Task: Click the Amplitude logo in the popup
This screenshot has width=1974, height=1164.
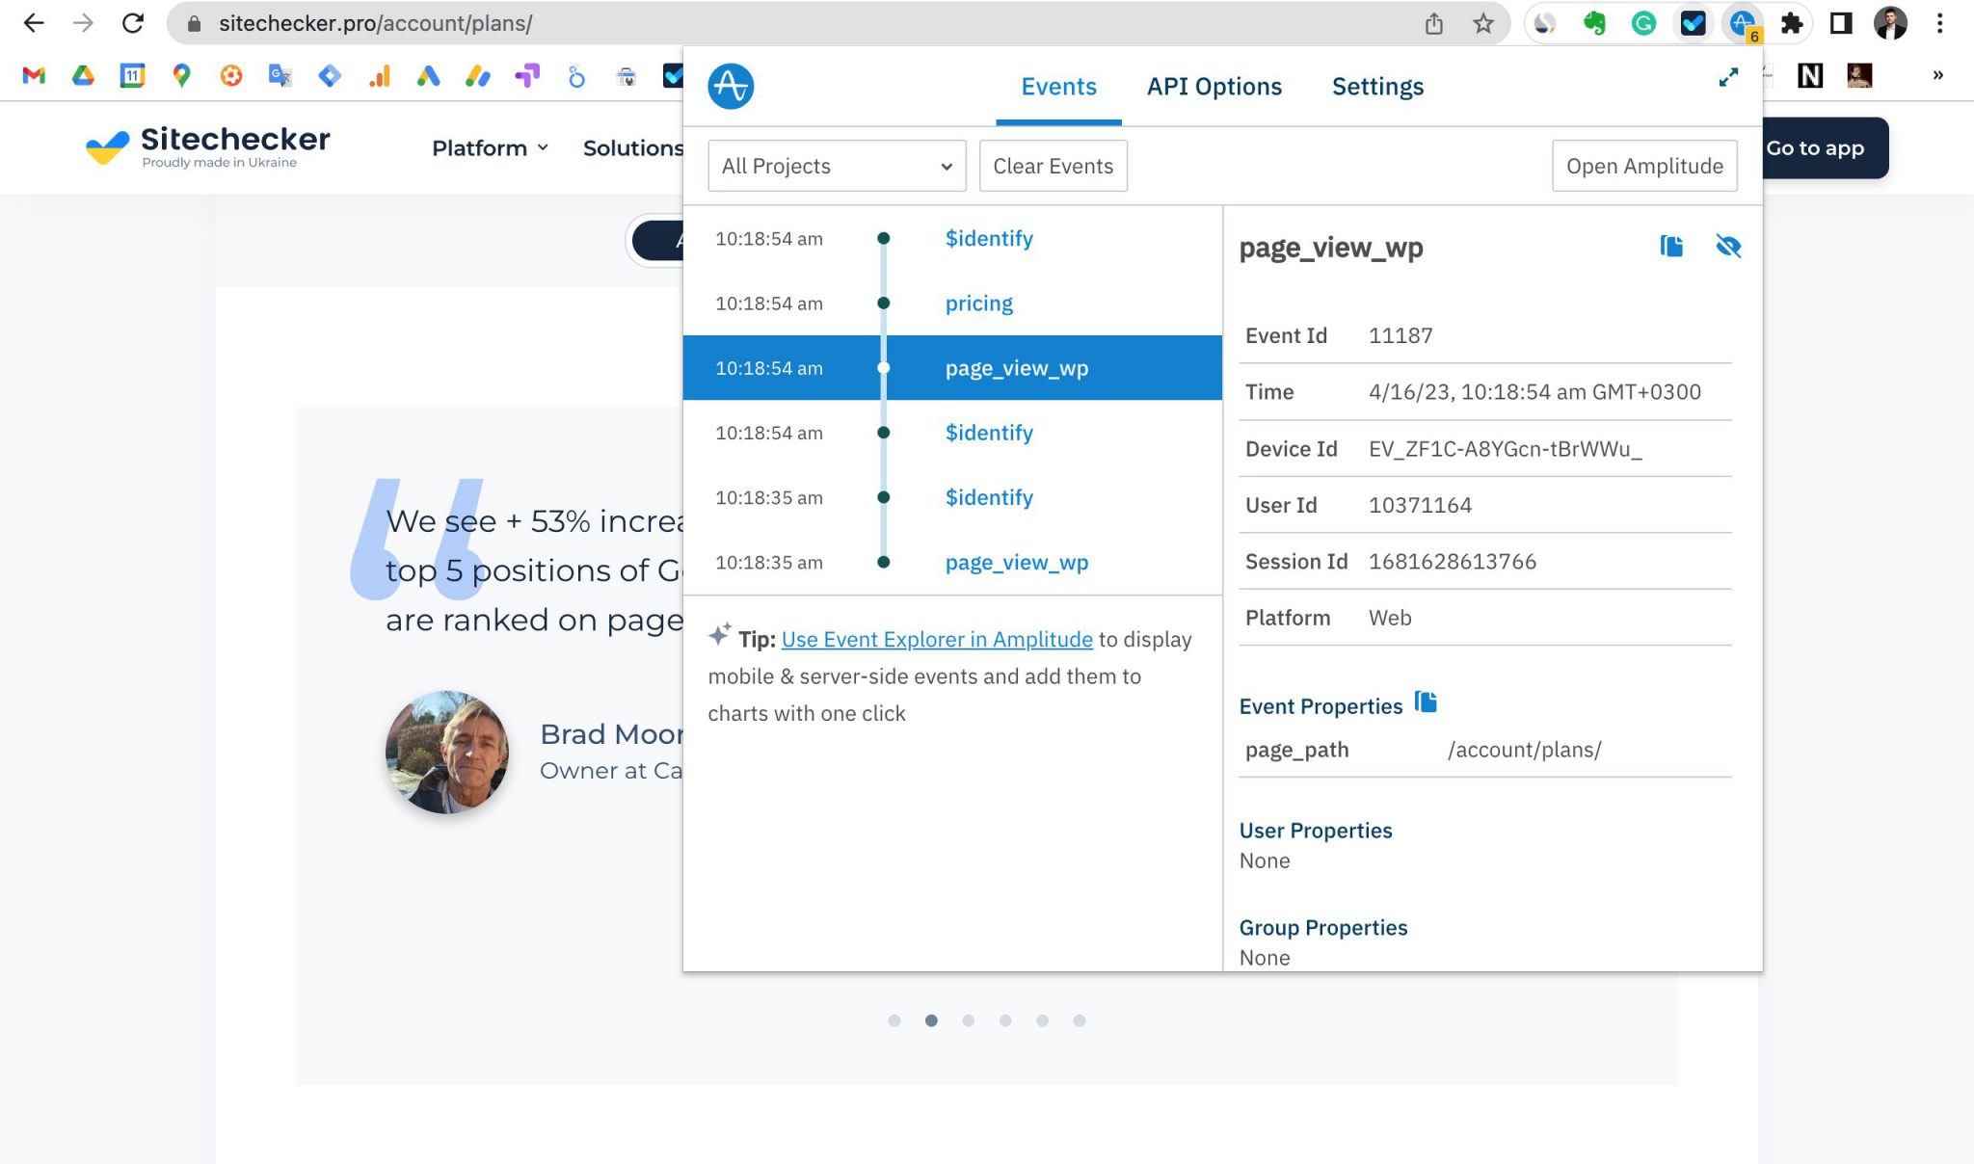Action: tap(731, 87)
